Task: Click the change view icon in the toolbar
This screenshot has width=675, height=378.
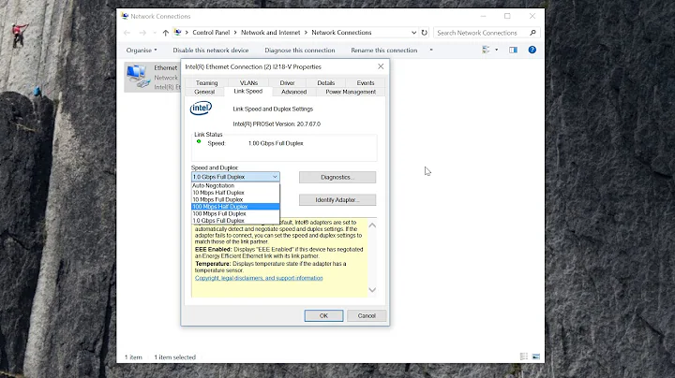Action: click(486, 50)
